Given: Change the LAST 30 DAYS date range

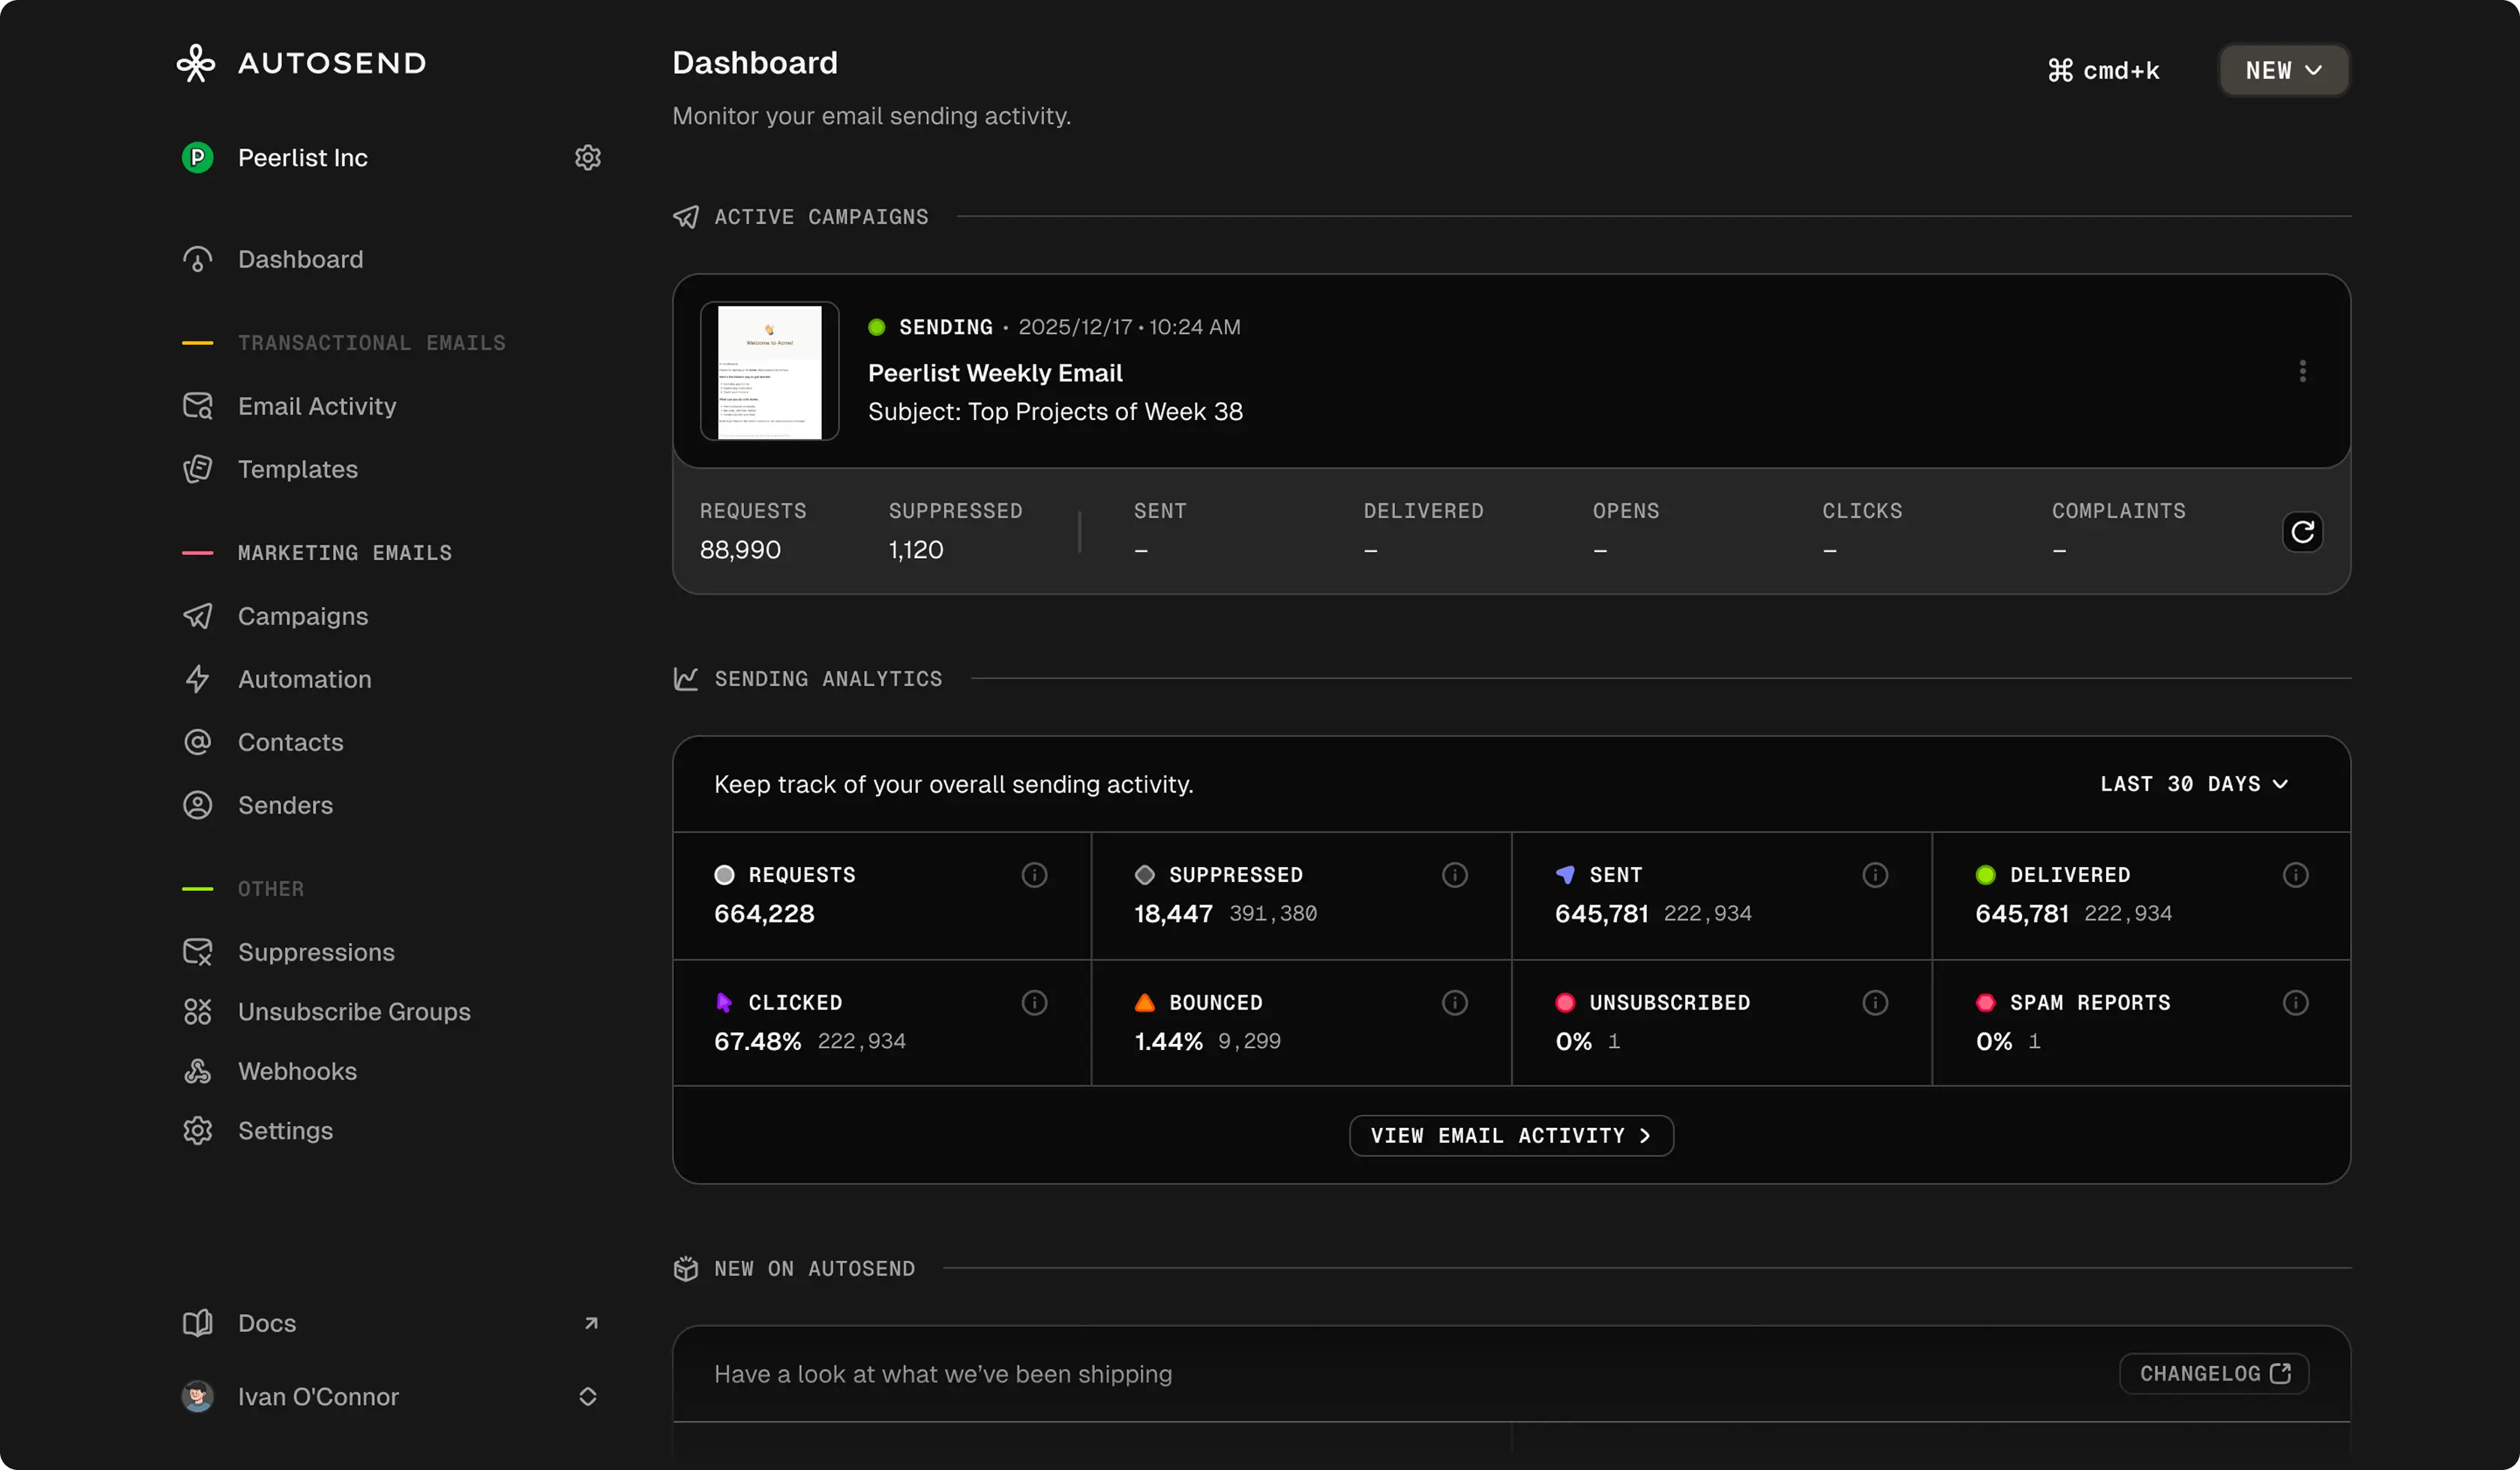Looking at the screenshot, I should tap(2193, 784).
